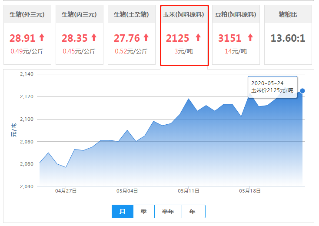
Task: Select the 豆粕(饲料原料) card title
Action: tap(236, 14)
